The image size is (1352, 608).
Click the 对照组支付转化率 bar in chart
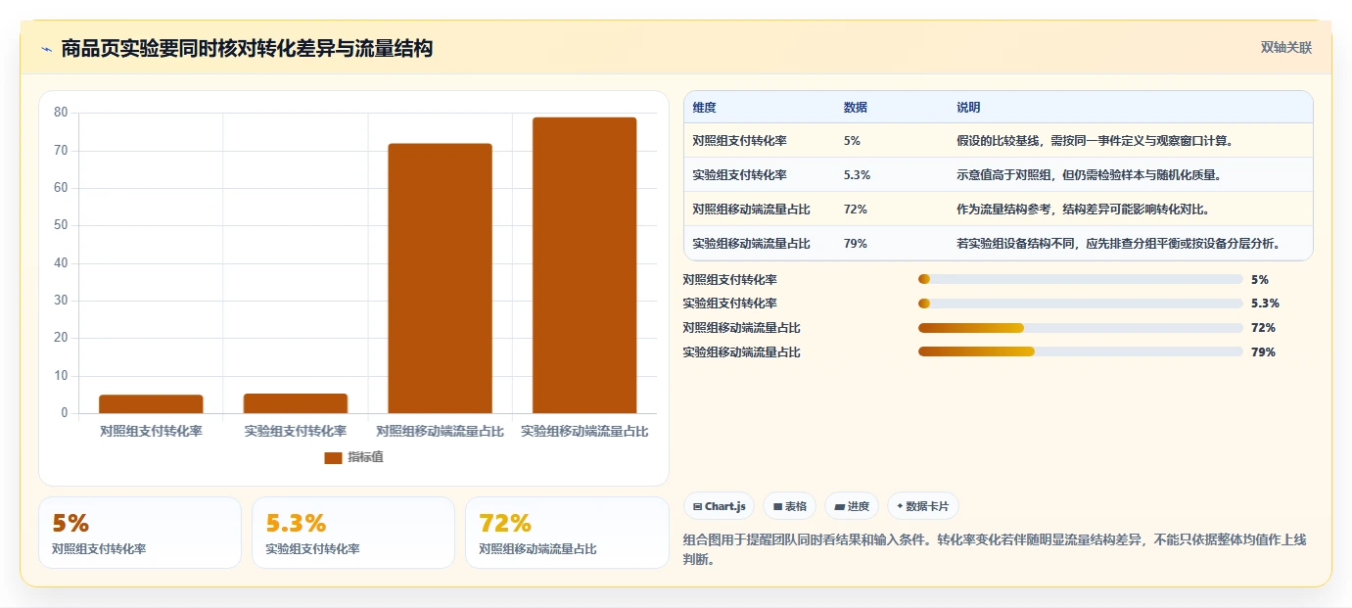coord(151,403)
